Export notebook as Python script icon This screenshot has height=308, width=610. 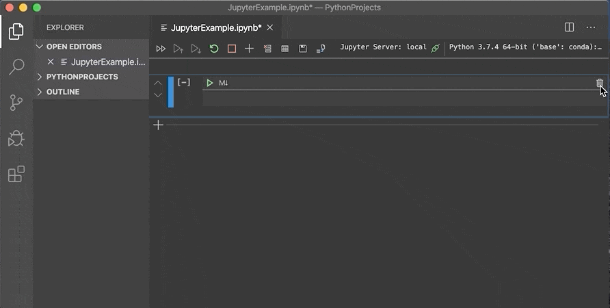coord(321,49)
